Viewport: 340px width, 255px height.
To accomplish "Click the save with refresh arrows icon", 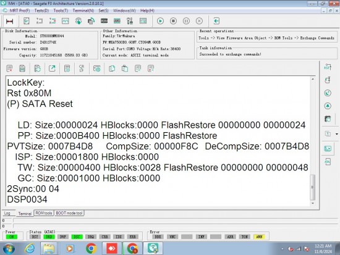I will pos(37,69).
